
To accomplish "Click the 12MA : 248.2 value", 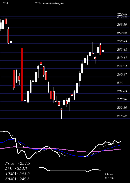I will [x=17, y=174].
